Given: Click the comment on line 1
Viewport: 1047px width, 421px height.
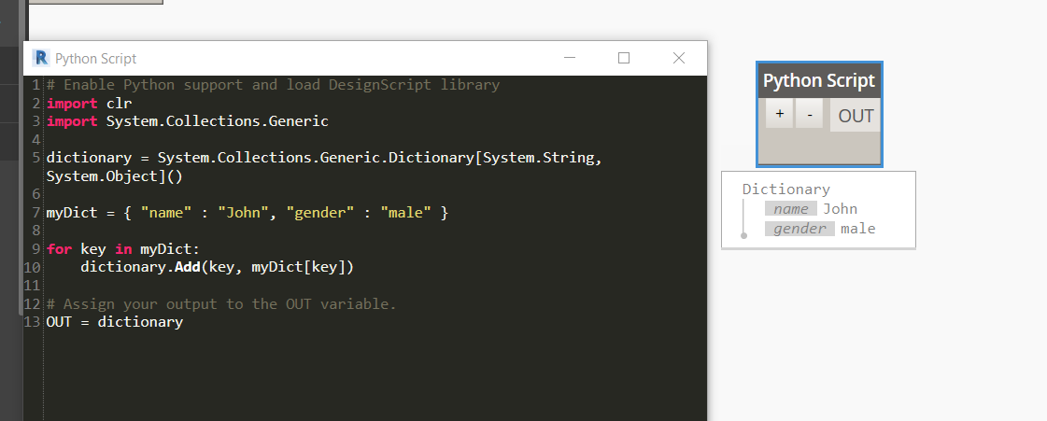Looking at the screenshot, I should 273,85.
